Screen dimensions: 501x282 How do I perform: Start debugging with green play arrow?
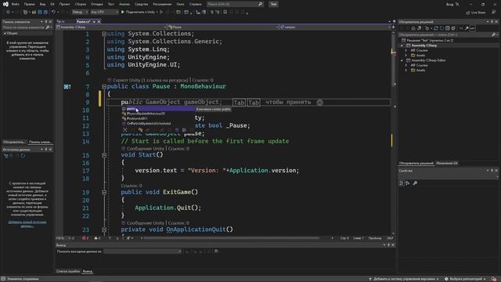tap(123, 13)
